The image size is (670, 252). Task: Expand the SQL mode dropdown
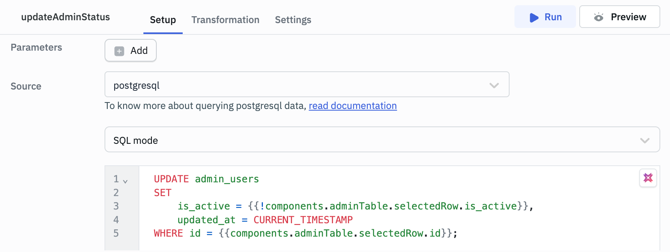(x=382, y=140)
